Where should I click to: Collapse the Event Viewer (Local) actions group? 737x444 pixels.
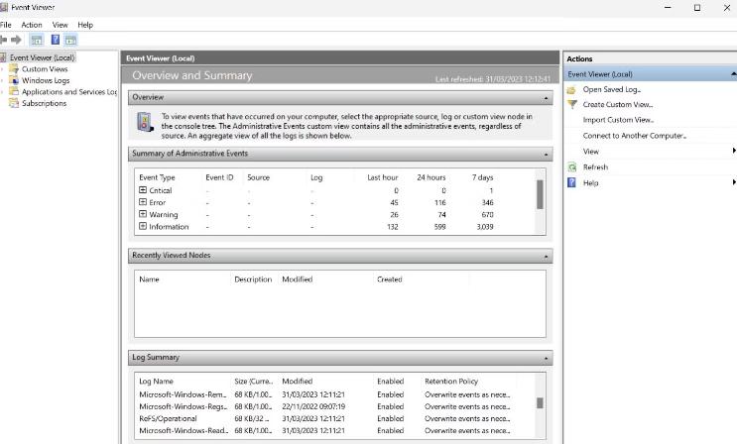(x=733, y=73)
